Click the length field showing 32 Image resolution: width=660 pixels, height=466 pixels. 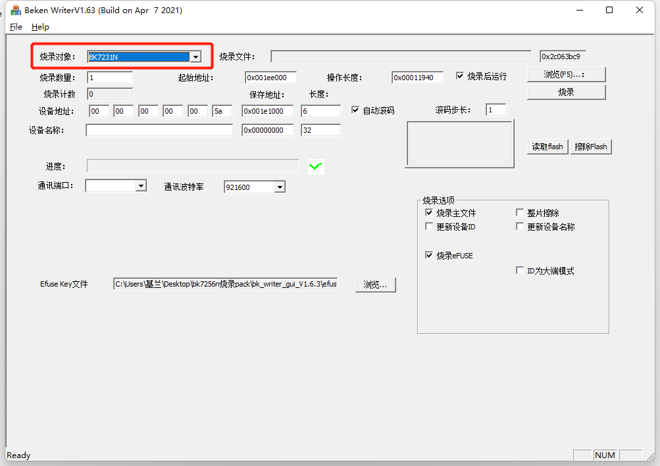(320, 130)
